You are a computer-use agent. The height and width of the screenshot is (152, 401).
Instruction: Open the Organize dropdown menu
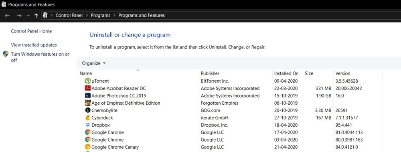[93, 63]
